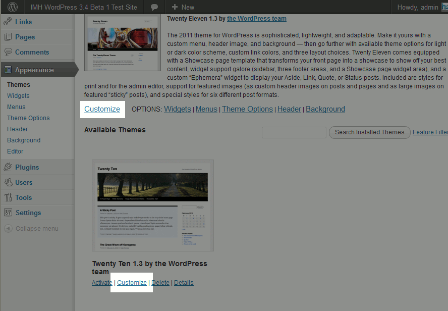Select Menus in the Appearance submenu

16,107
